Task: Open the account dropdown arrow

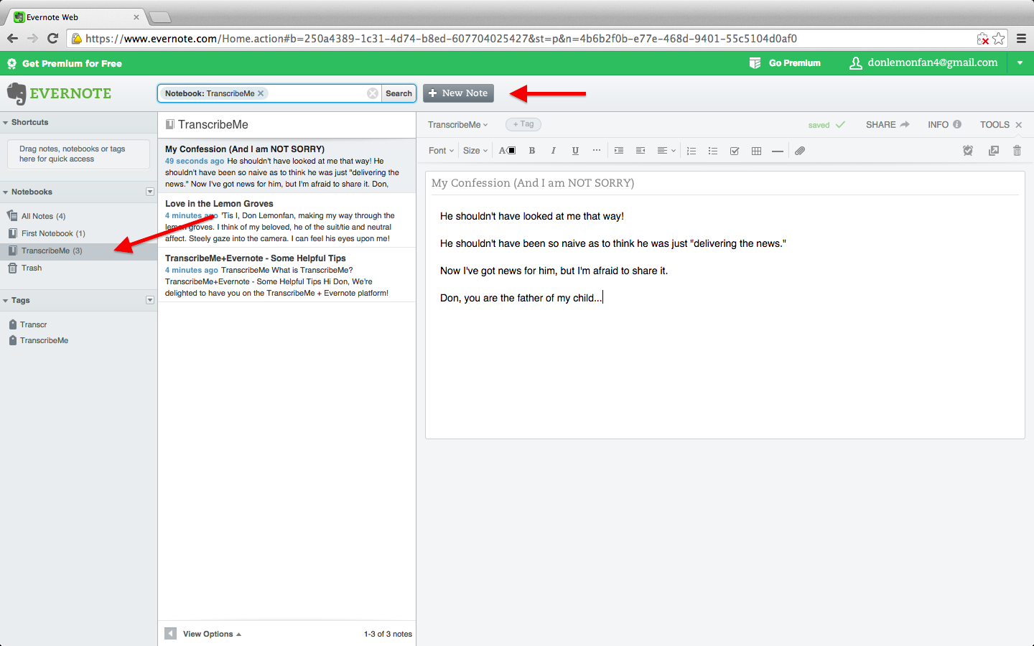Action: coord(1020,63)
